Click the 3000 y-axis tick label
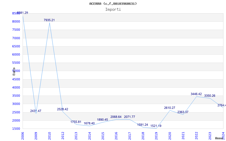This screenshot has width=226, height=141. (x=16, y=104)
